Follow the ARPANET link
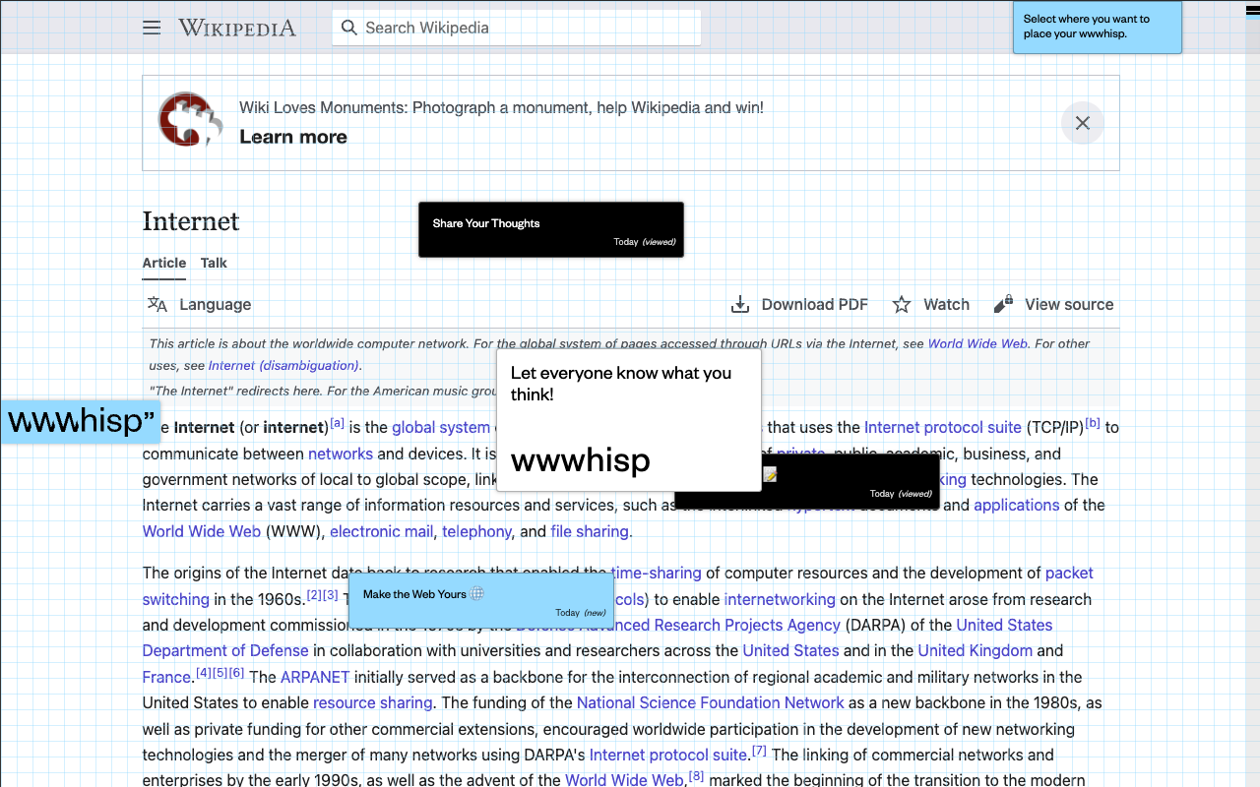Image resolution: width=1260 pixels, height=787 pixels. [x=315, y=677]
